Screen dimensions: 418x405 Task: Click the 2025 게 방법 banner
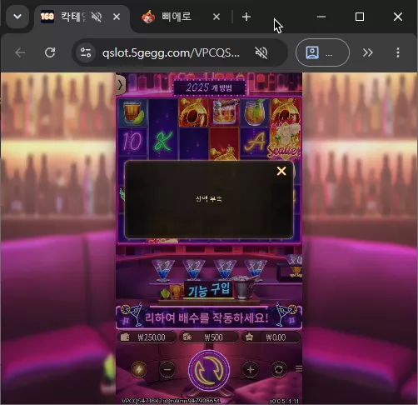pyautogui.click(x=209, y=87)
